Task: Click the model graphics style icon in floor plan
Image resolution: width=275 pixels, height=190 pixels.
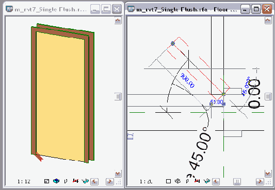Action: pos(178,181)
